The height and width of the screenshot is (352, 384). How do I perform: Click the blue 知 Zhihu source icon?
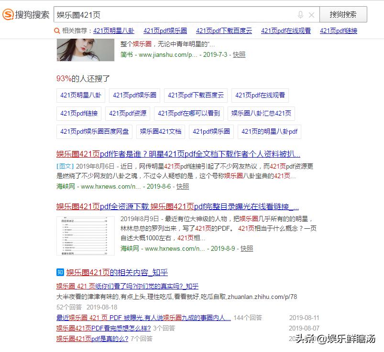[59, 272]
